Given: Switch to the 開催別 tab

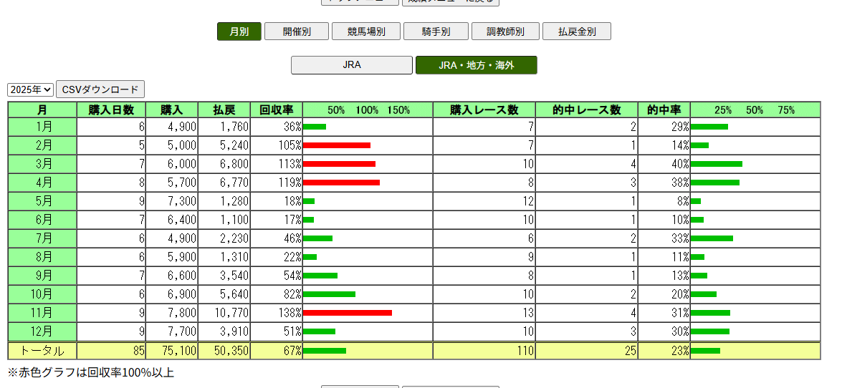Looking at the screenshot, I should [296, 31].
